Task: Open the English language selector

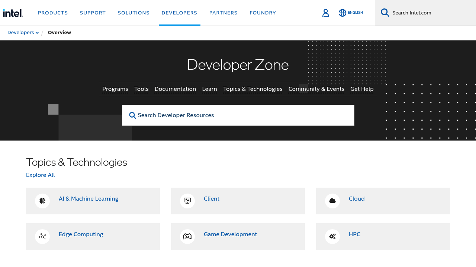Action: pos(355,13)
